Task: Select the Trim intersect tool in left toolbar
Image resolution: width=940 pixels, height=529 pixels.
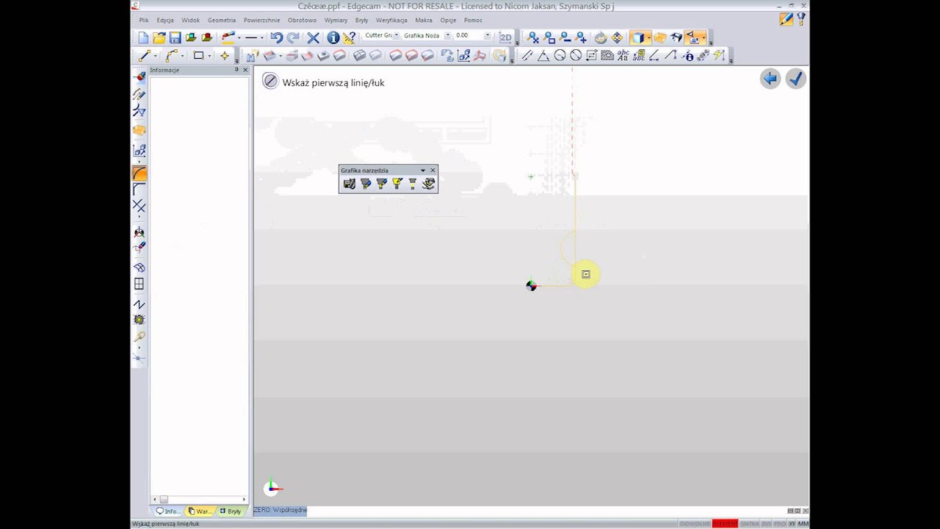Action: [x=139, y=206]
